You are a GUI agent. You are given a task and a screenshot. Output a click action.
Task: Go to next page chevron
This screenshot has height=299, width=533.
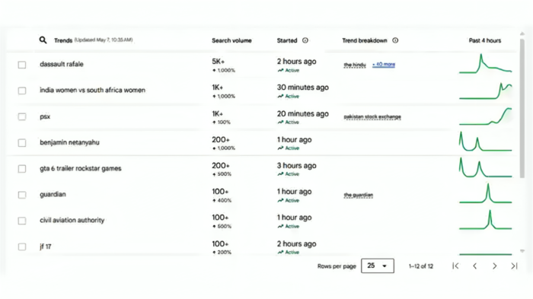pos(495,266)
